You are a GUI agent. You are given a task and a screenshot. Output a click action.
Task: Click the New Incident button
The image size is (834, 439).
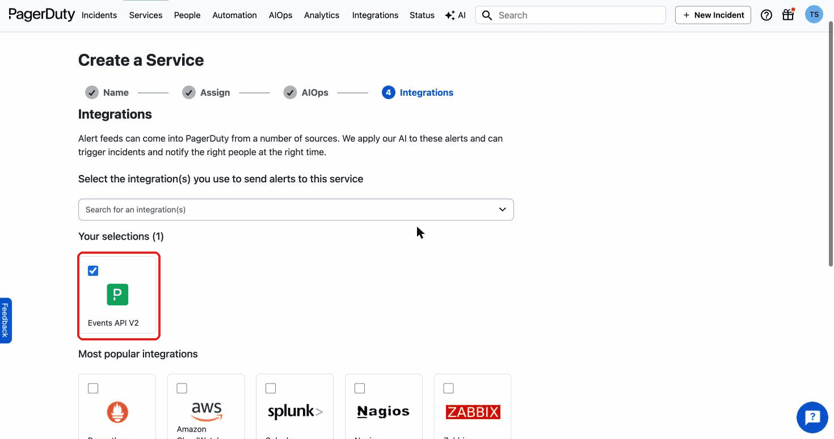pyautogui.click(x=713, y=15)
